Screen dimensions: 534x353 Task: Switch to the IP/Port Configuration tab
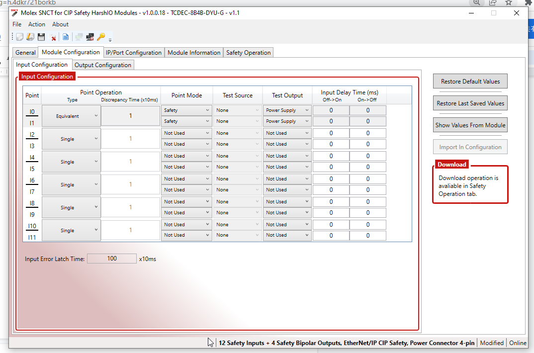click(133, 52)
